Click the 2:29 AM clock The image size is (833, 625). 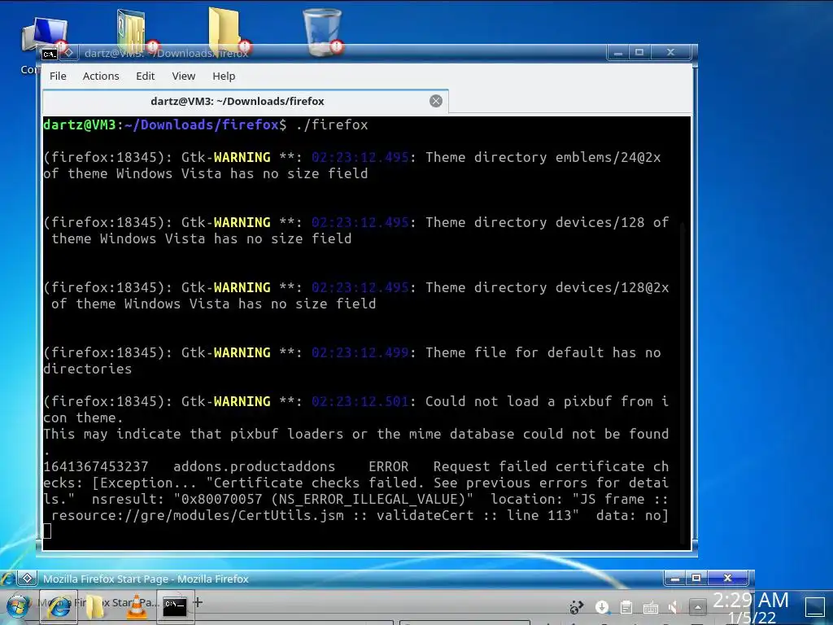(x=750, y=600)
